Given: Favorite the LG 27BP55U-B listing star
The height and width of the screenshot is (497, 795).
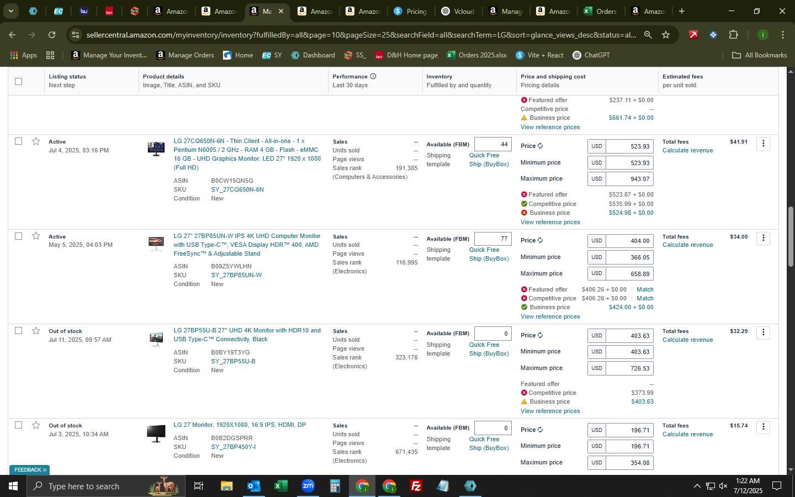Looking at the screenshot, I should point(36,331).
